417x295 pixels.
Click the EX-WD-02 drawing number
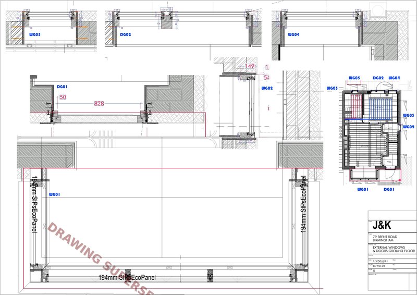378,266
